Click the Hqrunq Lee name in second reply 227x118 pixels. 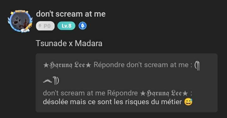pyautogui.click(x=164, y=93)
